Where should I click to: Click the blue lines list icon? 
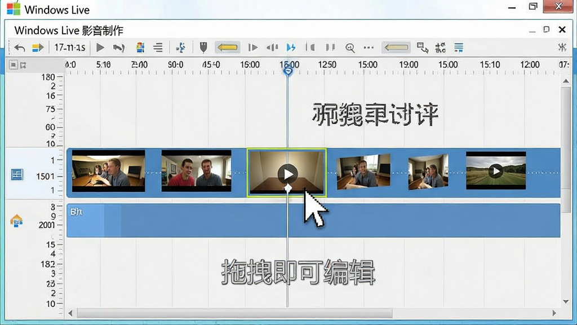click(x=459, y=47)
